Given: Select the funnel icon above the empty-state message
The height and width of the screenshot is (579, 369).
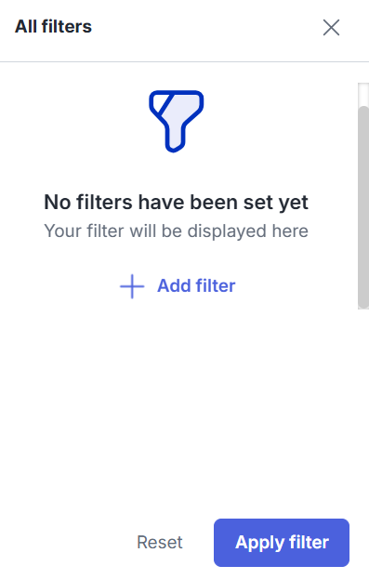Looking at the screenshot, I should (177, 122).
